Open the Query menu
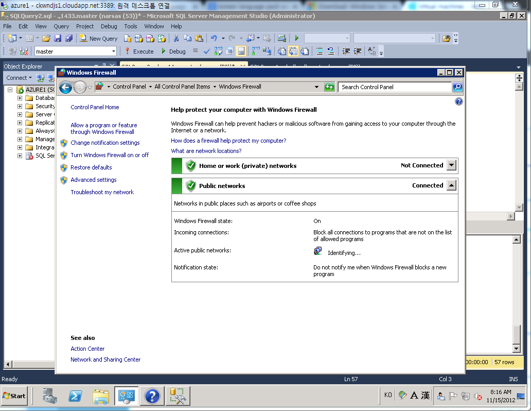The image size is (531, 411). [61, 26]
